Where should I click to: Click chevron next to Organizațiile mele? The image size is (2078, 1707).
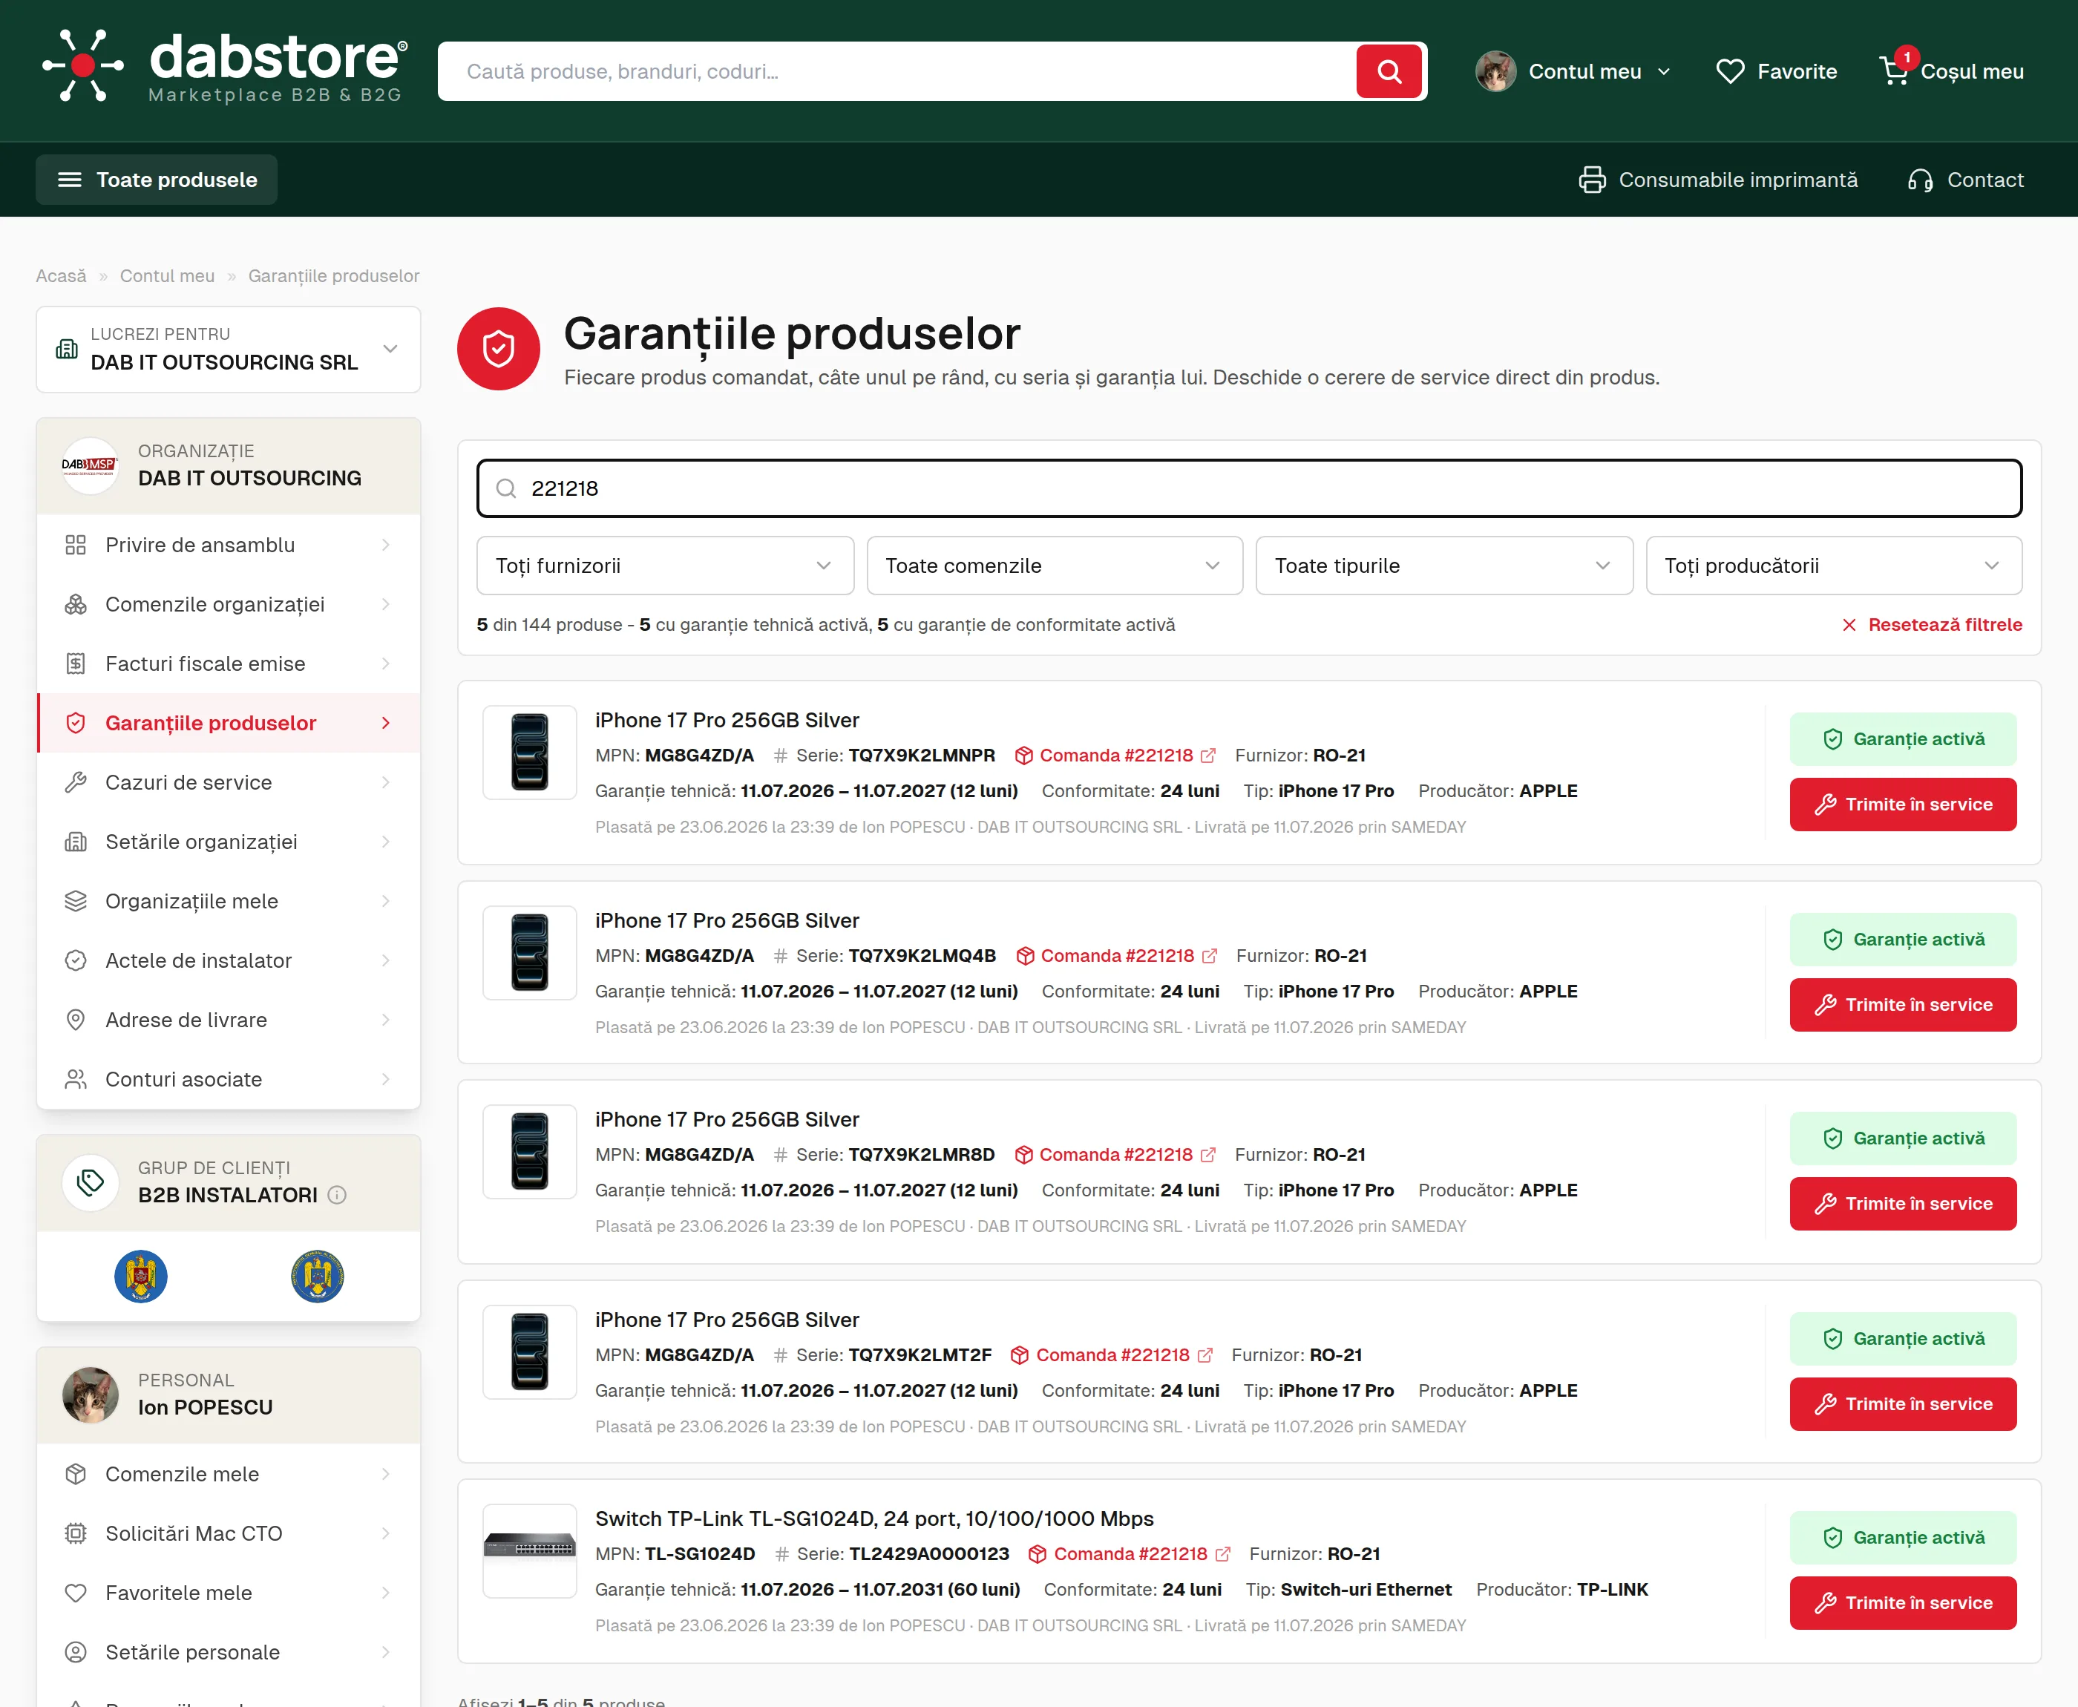click(385, 902)
